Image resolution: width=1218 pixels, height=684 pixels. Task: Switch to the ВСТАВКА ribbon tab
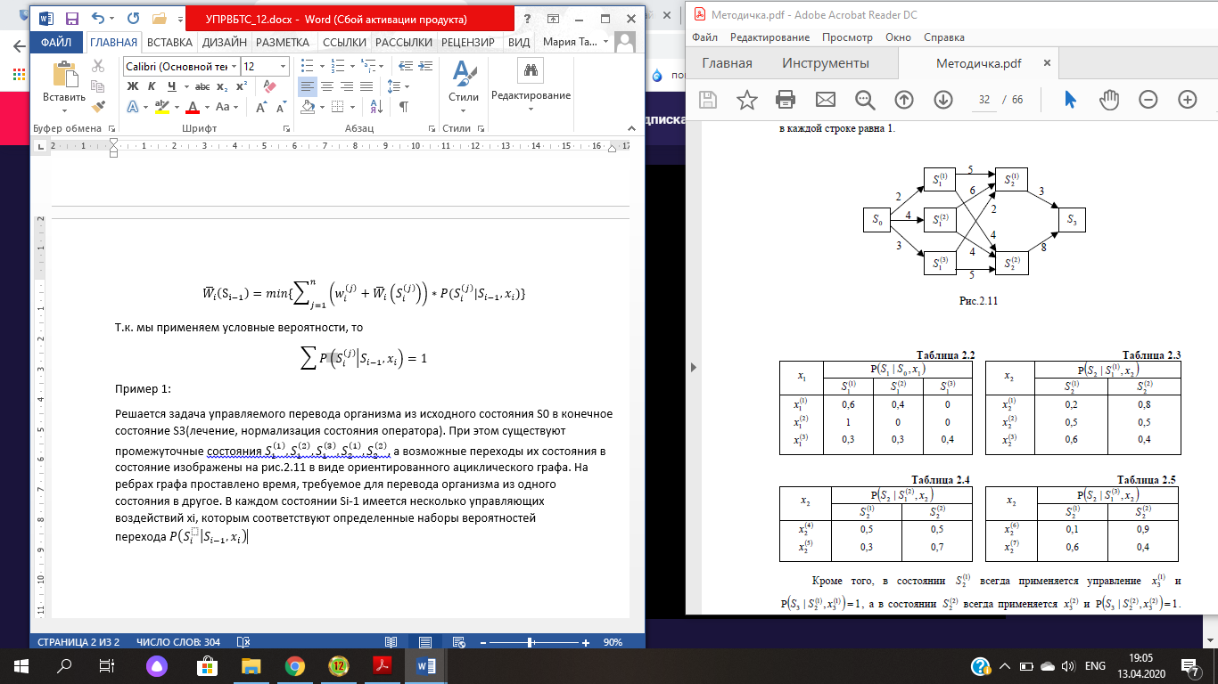[169, 42]
